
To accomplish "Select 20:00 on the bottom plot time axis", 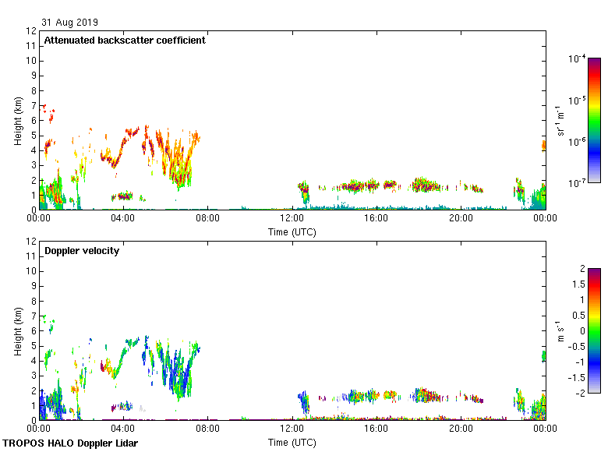I will coord(461,429).
